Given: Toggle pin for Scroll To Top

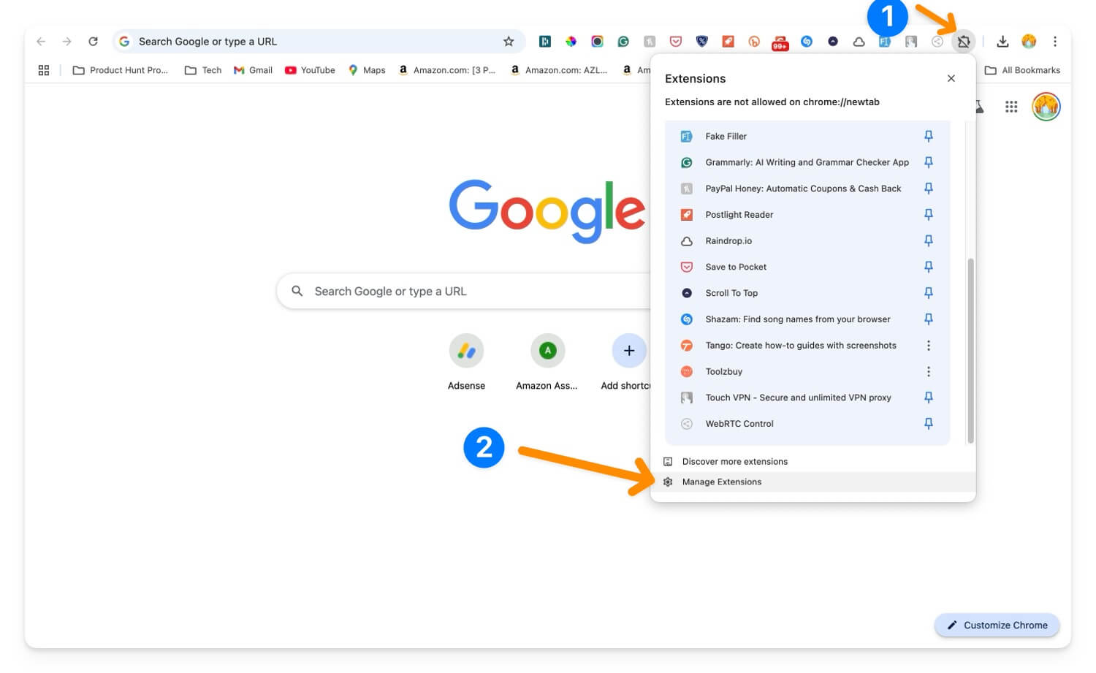Looking at the screenshot, I should 929,293.
